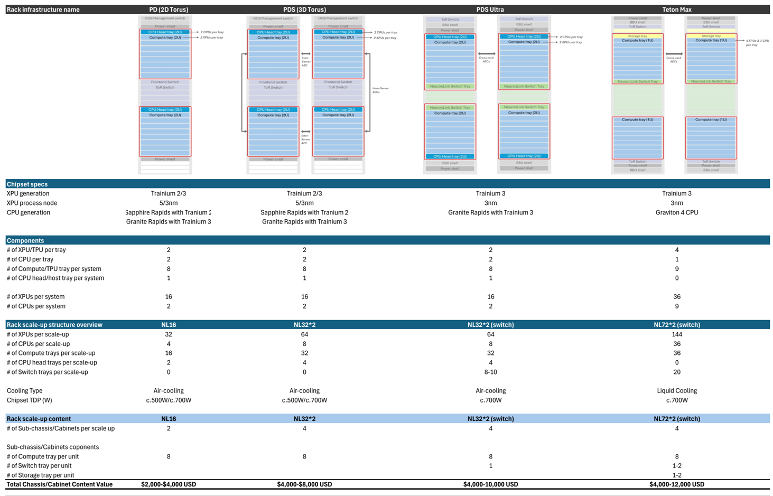Click the "# of Compute/TPU tray per system" label

(x=54, y=269)
